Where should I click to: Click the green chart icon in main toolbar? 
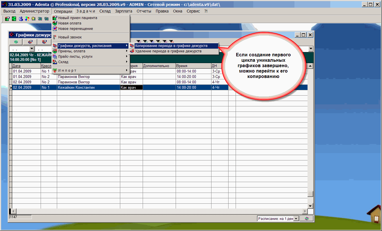14,19
